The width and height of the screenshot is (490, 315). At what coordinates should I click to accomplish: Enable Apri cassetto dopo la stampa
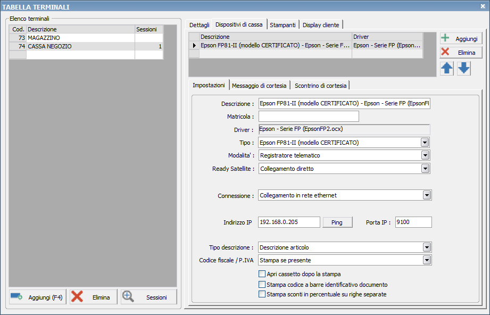[x=262, y=274]
